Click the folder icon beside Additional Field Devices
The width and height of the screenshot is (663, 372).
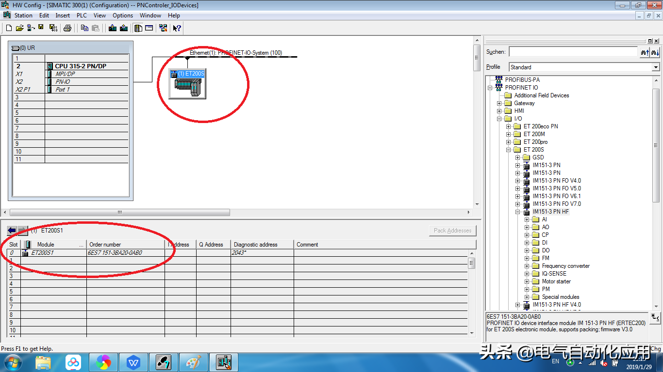point(508,95)
